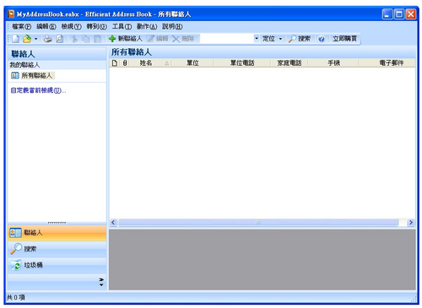Expand the 定位 dropdown arrow
Image resolution: width=422 pixels, height=308 pixels.
(x=280, y=39)
